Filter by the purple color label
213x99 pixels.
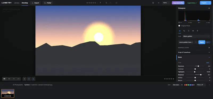[192, 85]
